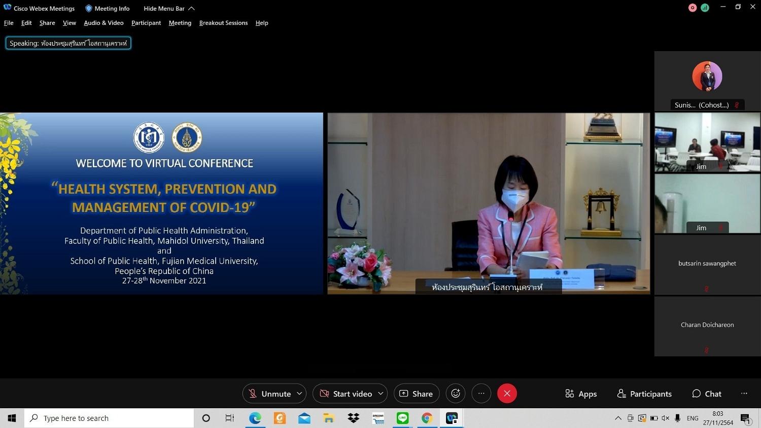761x428 pixels.
Task: Open Microsoft Edge from the taskbar
Action: (x=255, y=418)
